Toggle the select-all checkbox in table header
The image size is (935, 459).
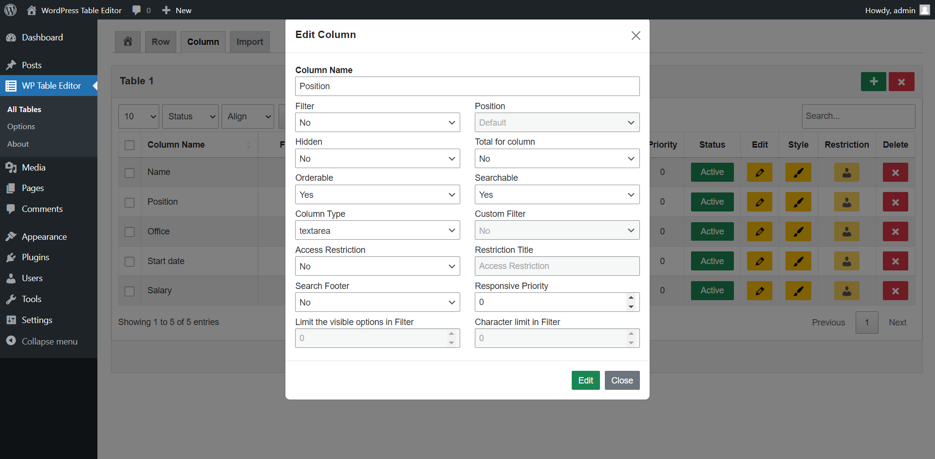click(x=130, y=145)
